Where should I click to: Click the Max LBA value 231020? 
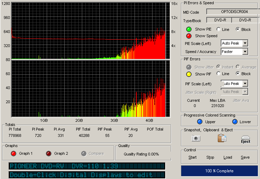pyautogui.click(x=217, y=106)
